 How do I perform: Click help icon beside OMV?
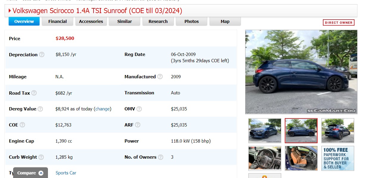[x=139, y=109]
